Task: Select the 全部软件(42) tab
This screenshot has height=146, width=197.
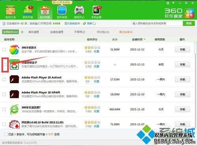Action: [x=11, y=32]
